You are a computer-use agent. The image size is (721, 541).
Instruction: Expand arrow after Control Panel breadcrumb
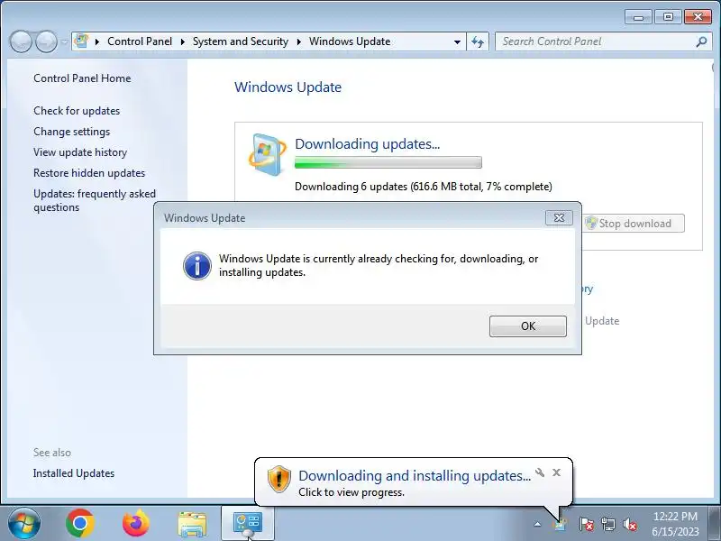coord(183,41)
